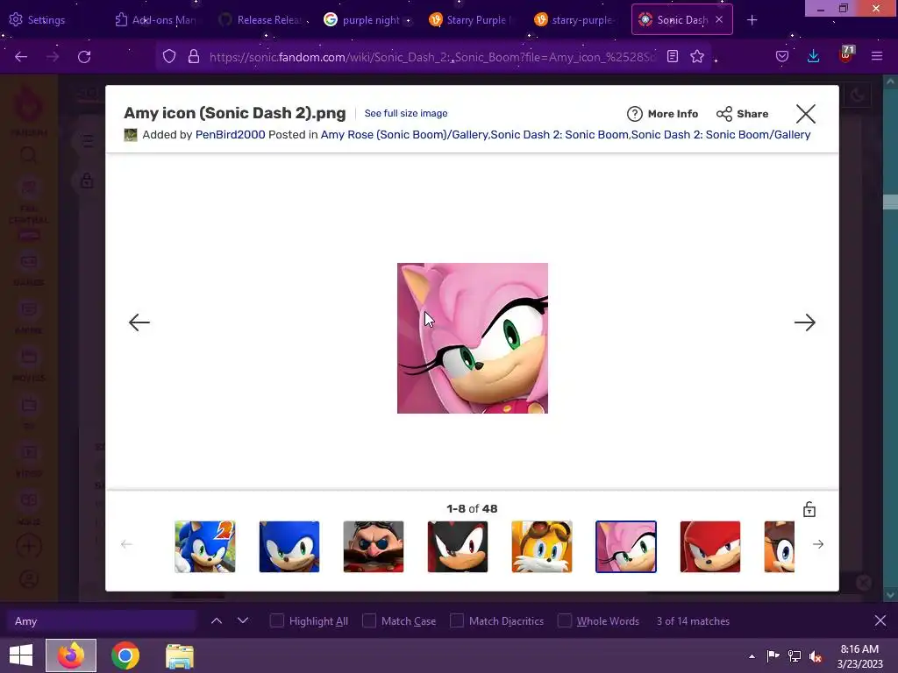Close the find bar
Screen dimensions: 898x673
coord(880,620)
